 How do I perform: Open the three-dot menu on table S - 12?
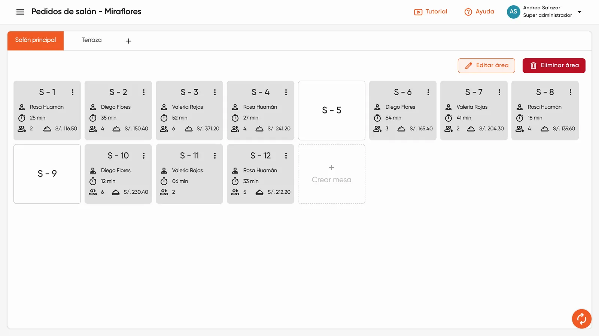click(286, 156)
